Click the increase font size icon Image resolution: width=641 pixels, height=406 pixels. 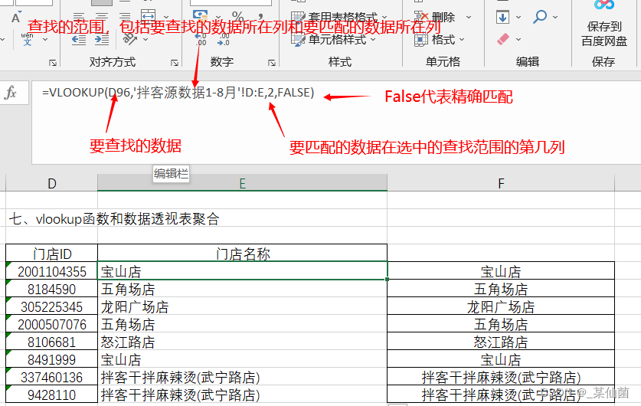click(x=16, y=17)
